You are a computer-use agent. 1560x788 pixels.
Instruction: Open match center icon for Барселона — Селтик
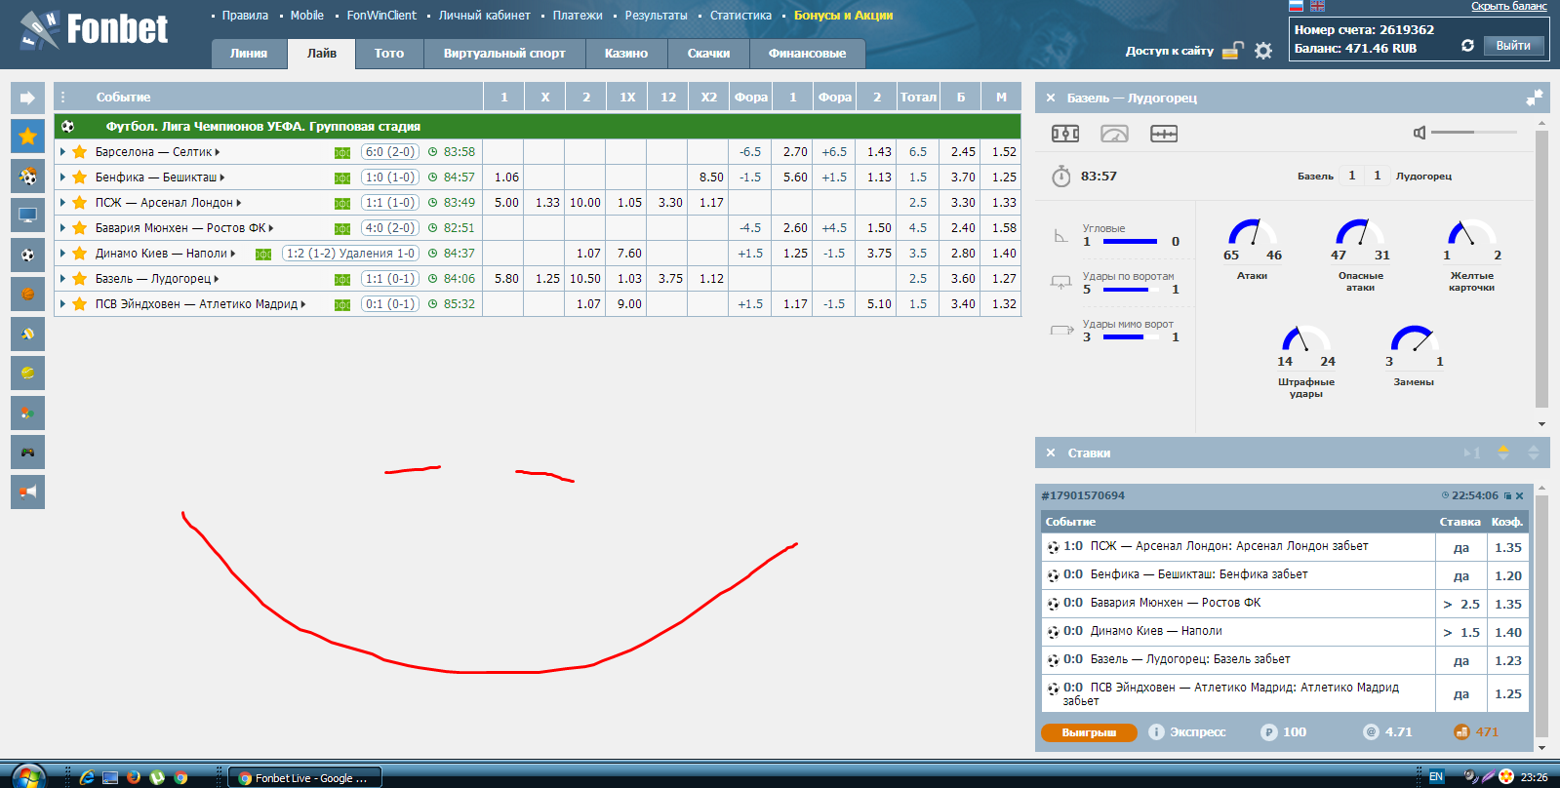[342, 152]
